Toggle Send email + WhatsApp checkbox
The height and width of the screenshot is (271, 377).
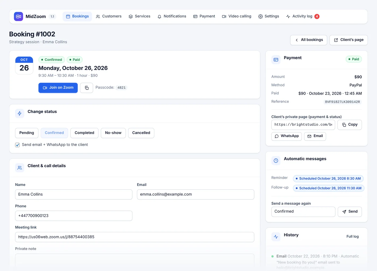click(18, 145)
